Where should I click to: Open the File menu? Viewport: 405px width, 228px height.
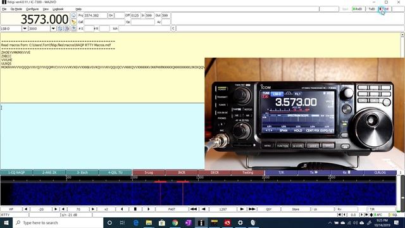coord(4,9)
